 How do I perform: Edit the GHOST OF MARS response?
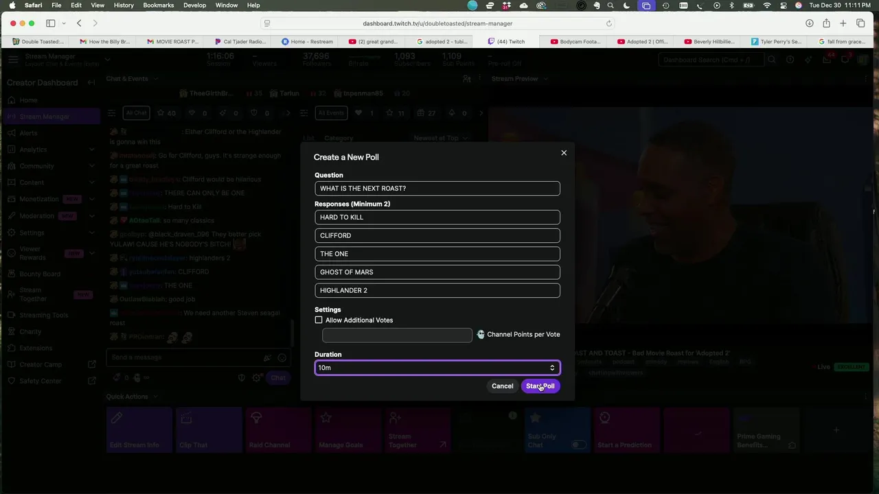pyautogui.click(x=437, y=272)
